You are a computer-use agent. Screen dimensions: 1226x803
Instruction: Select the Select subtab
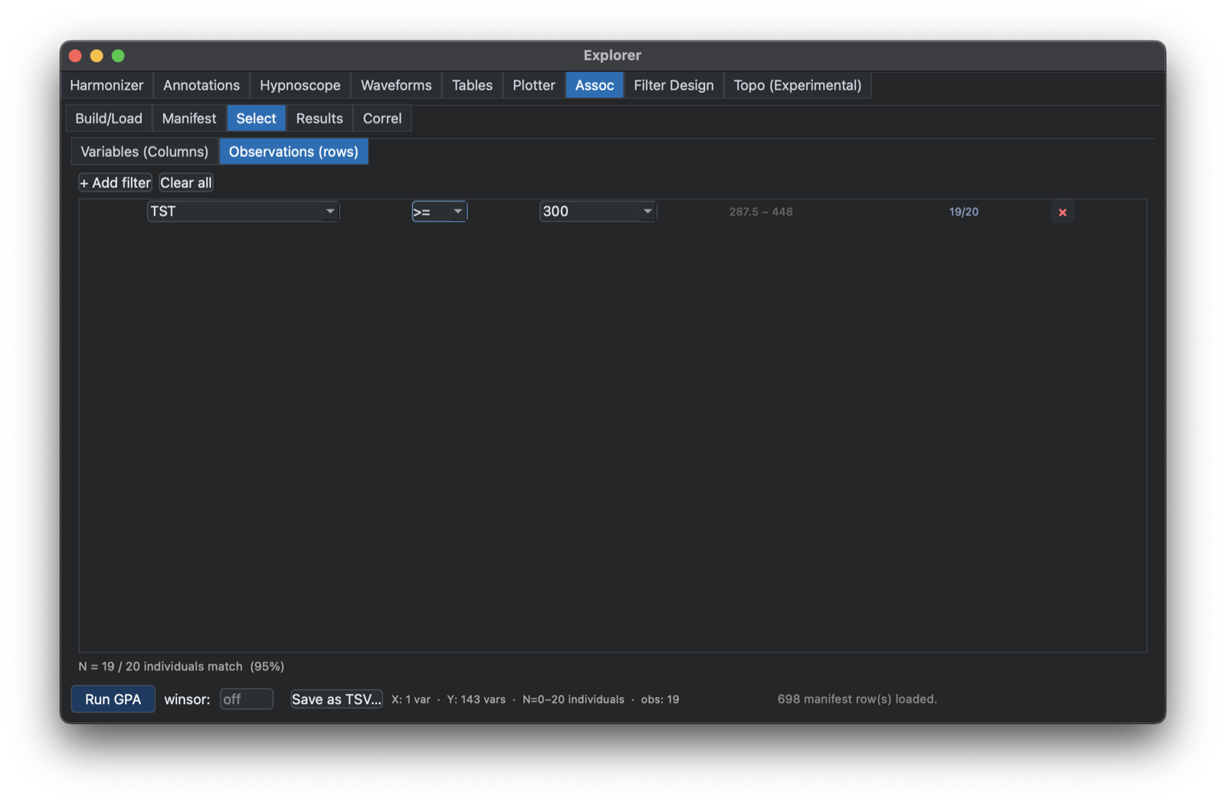click(x=256, y=119)
